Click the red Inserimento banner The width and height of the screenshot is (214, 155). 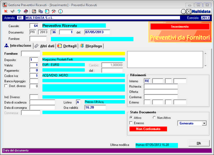tap(180, 26)
